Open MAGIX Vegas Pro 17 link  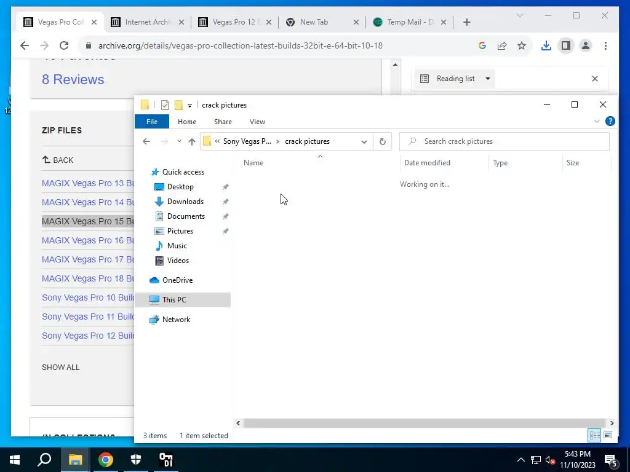[x=88, y=260]
